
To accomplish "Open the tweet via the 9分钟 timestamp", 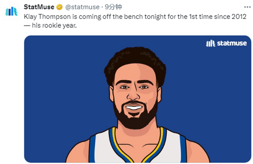I will click(x=113, y=7).
